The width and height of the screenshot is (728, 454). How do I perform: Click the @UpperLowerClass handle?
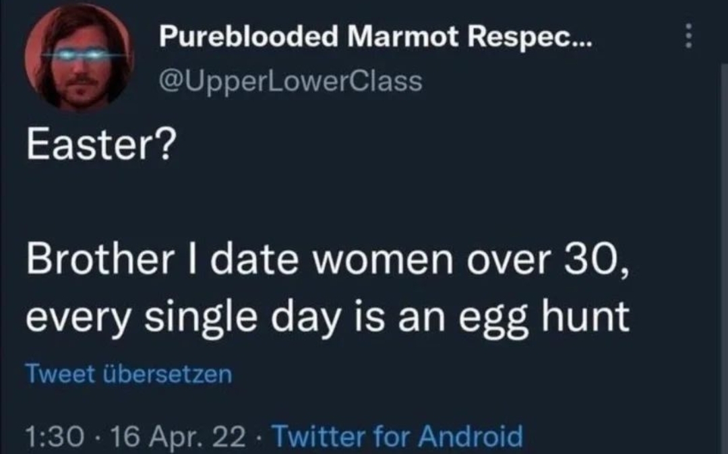[x=290, y=81]
